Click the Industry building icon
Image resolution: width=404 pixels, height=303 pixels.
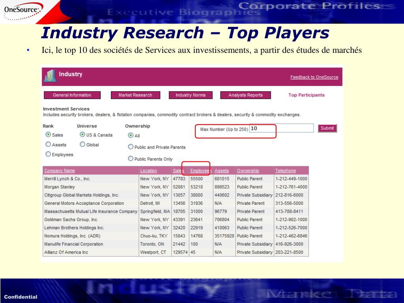coord(50,75)
